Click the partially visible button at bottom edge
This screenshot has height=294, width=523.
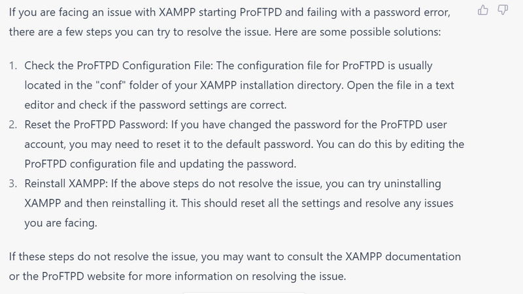pos(244,293)
